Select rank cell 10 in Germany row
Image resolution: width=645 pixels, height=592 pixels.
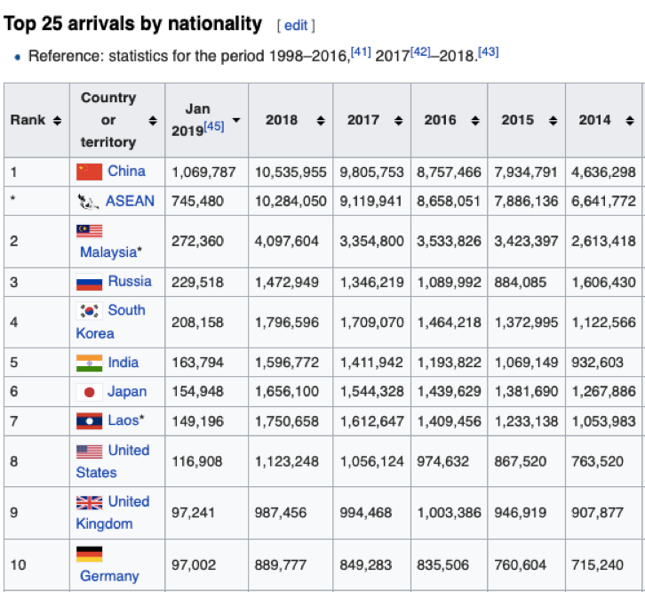18,565
